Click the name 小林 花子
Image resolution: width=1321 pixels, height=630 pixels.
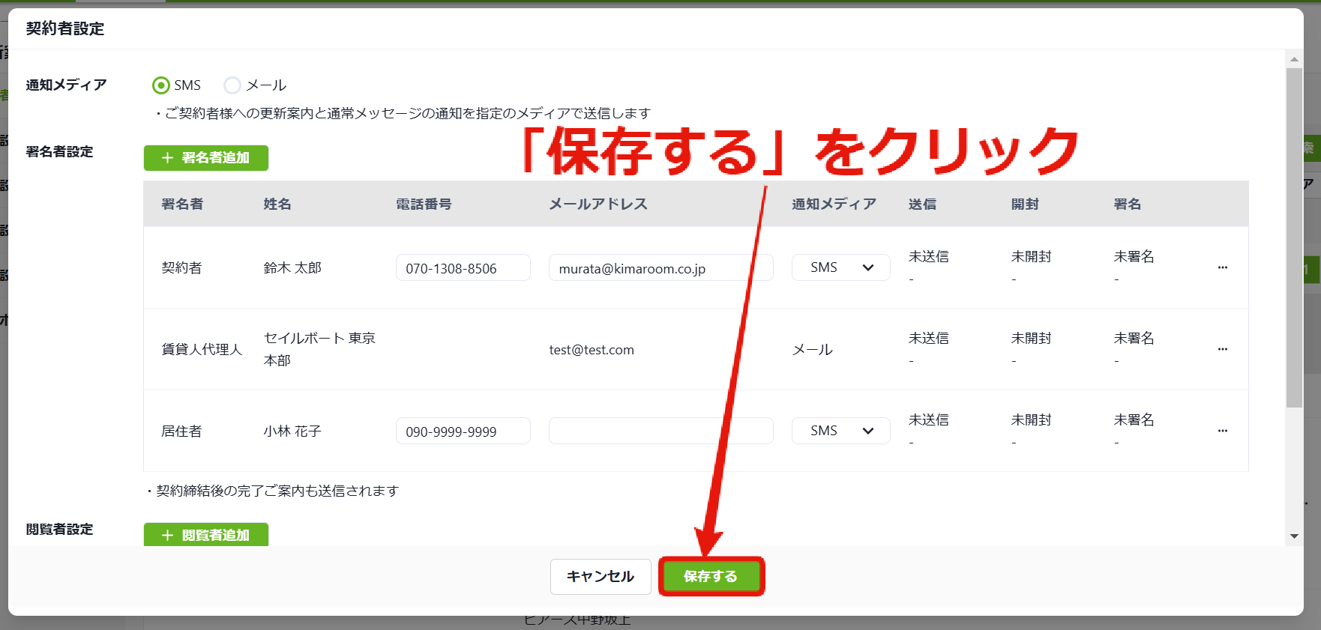tap(292, 431)
